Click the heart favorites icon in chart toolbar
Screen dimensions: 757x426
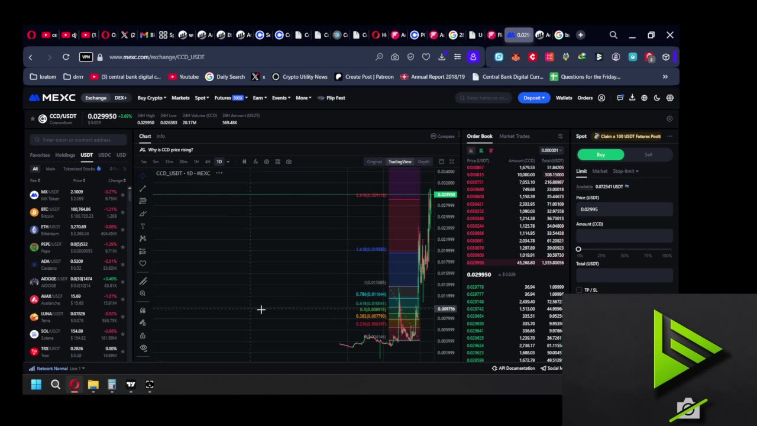tap(143, 263)
